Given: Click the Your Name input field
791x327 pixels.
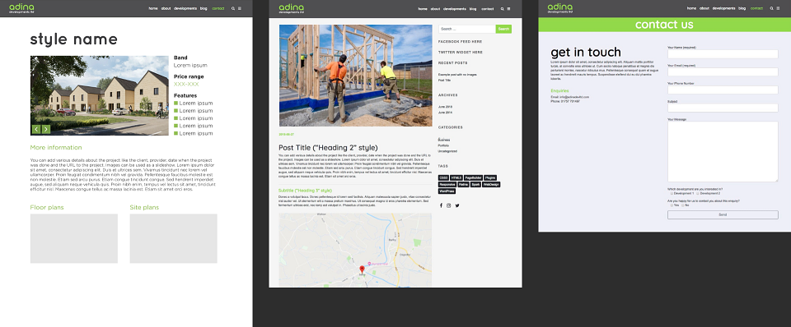Looking at the screenshot, I should tap(723, 54).
